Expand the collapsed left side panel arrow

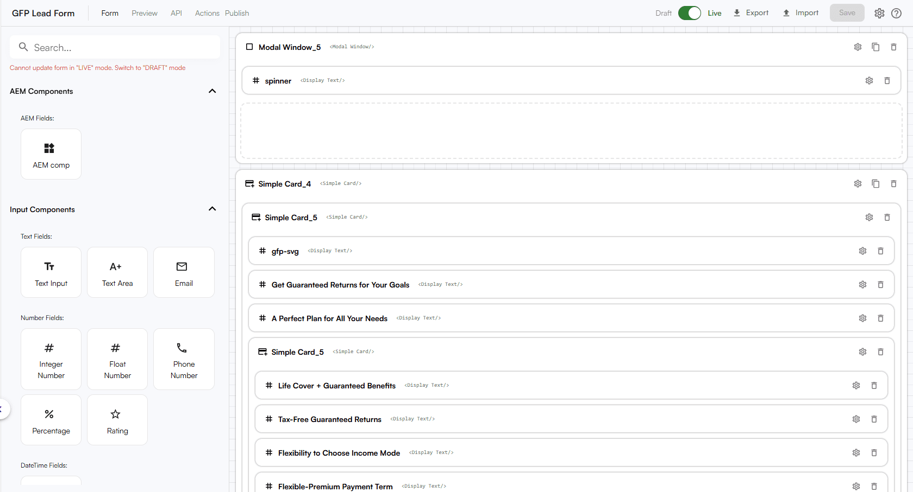2,409
